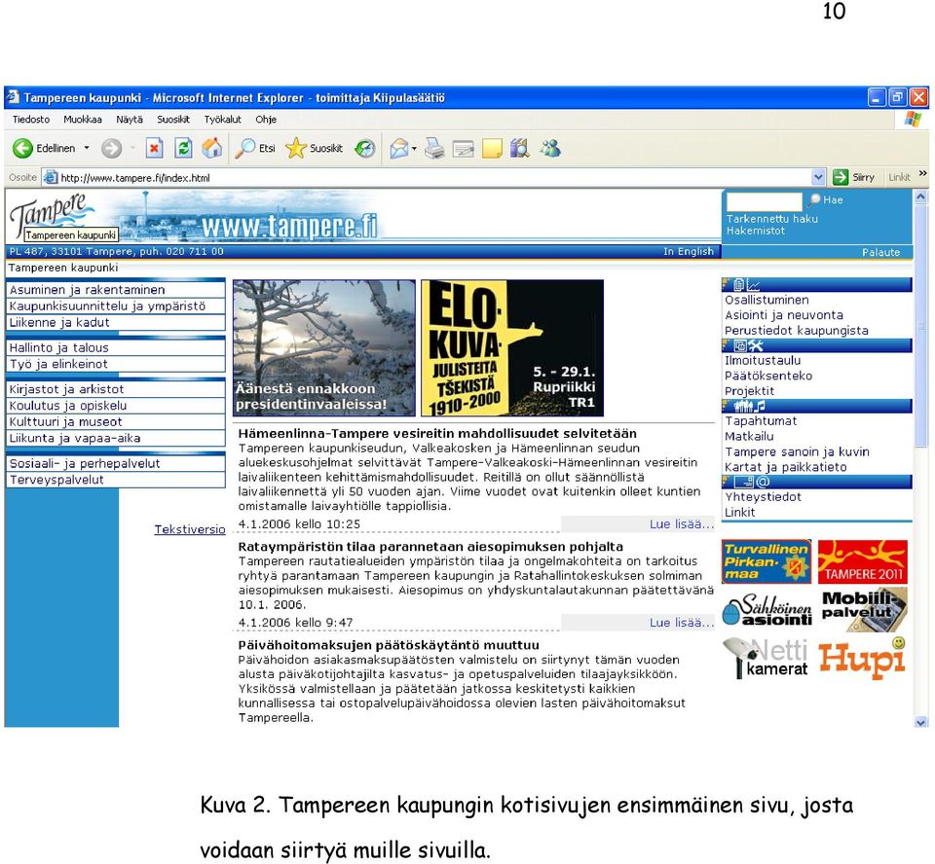Open the Työkalut menu
Viewport: 935px width, 864px height.
pyautogui.click(x=222, y=119)
